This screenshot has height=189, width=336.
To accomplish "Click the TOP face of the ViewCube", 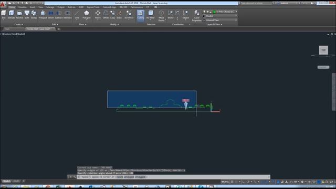I will coord(323,50).
